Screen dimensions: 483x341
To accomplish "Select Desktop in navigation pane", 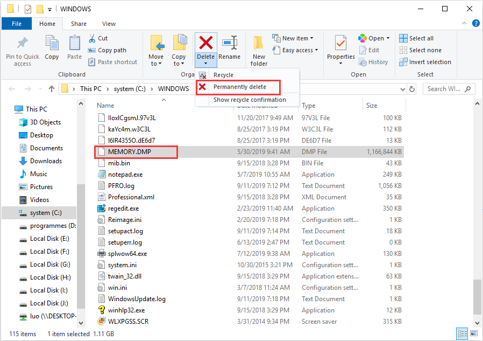I will point(36,135).
